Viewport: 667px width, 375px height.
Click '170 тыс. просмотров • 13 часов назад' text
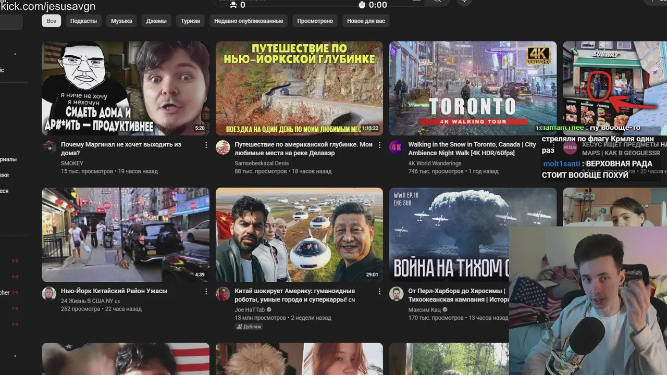pyautogui.click(x=457, y=318)
